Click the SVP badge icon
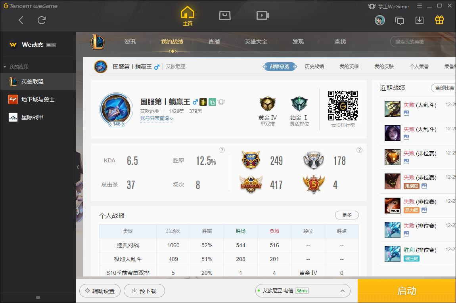 (314, 160)
